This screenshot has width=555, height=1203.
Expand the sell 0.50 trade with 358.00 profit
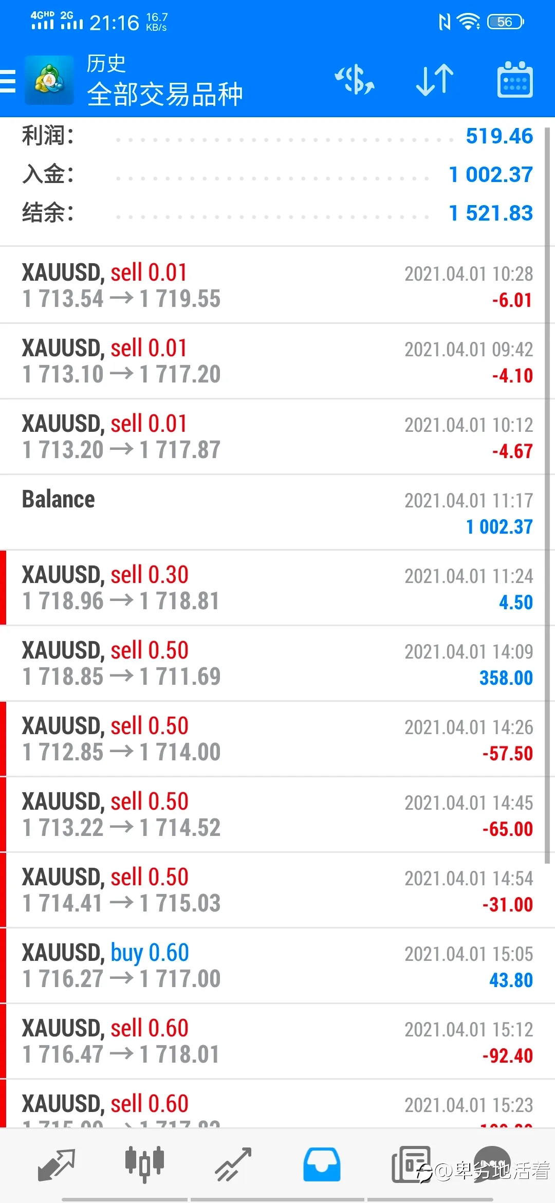click(277, 663)
